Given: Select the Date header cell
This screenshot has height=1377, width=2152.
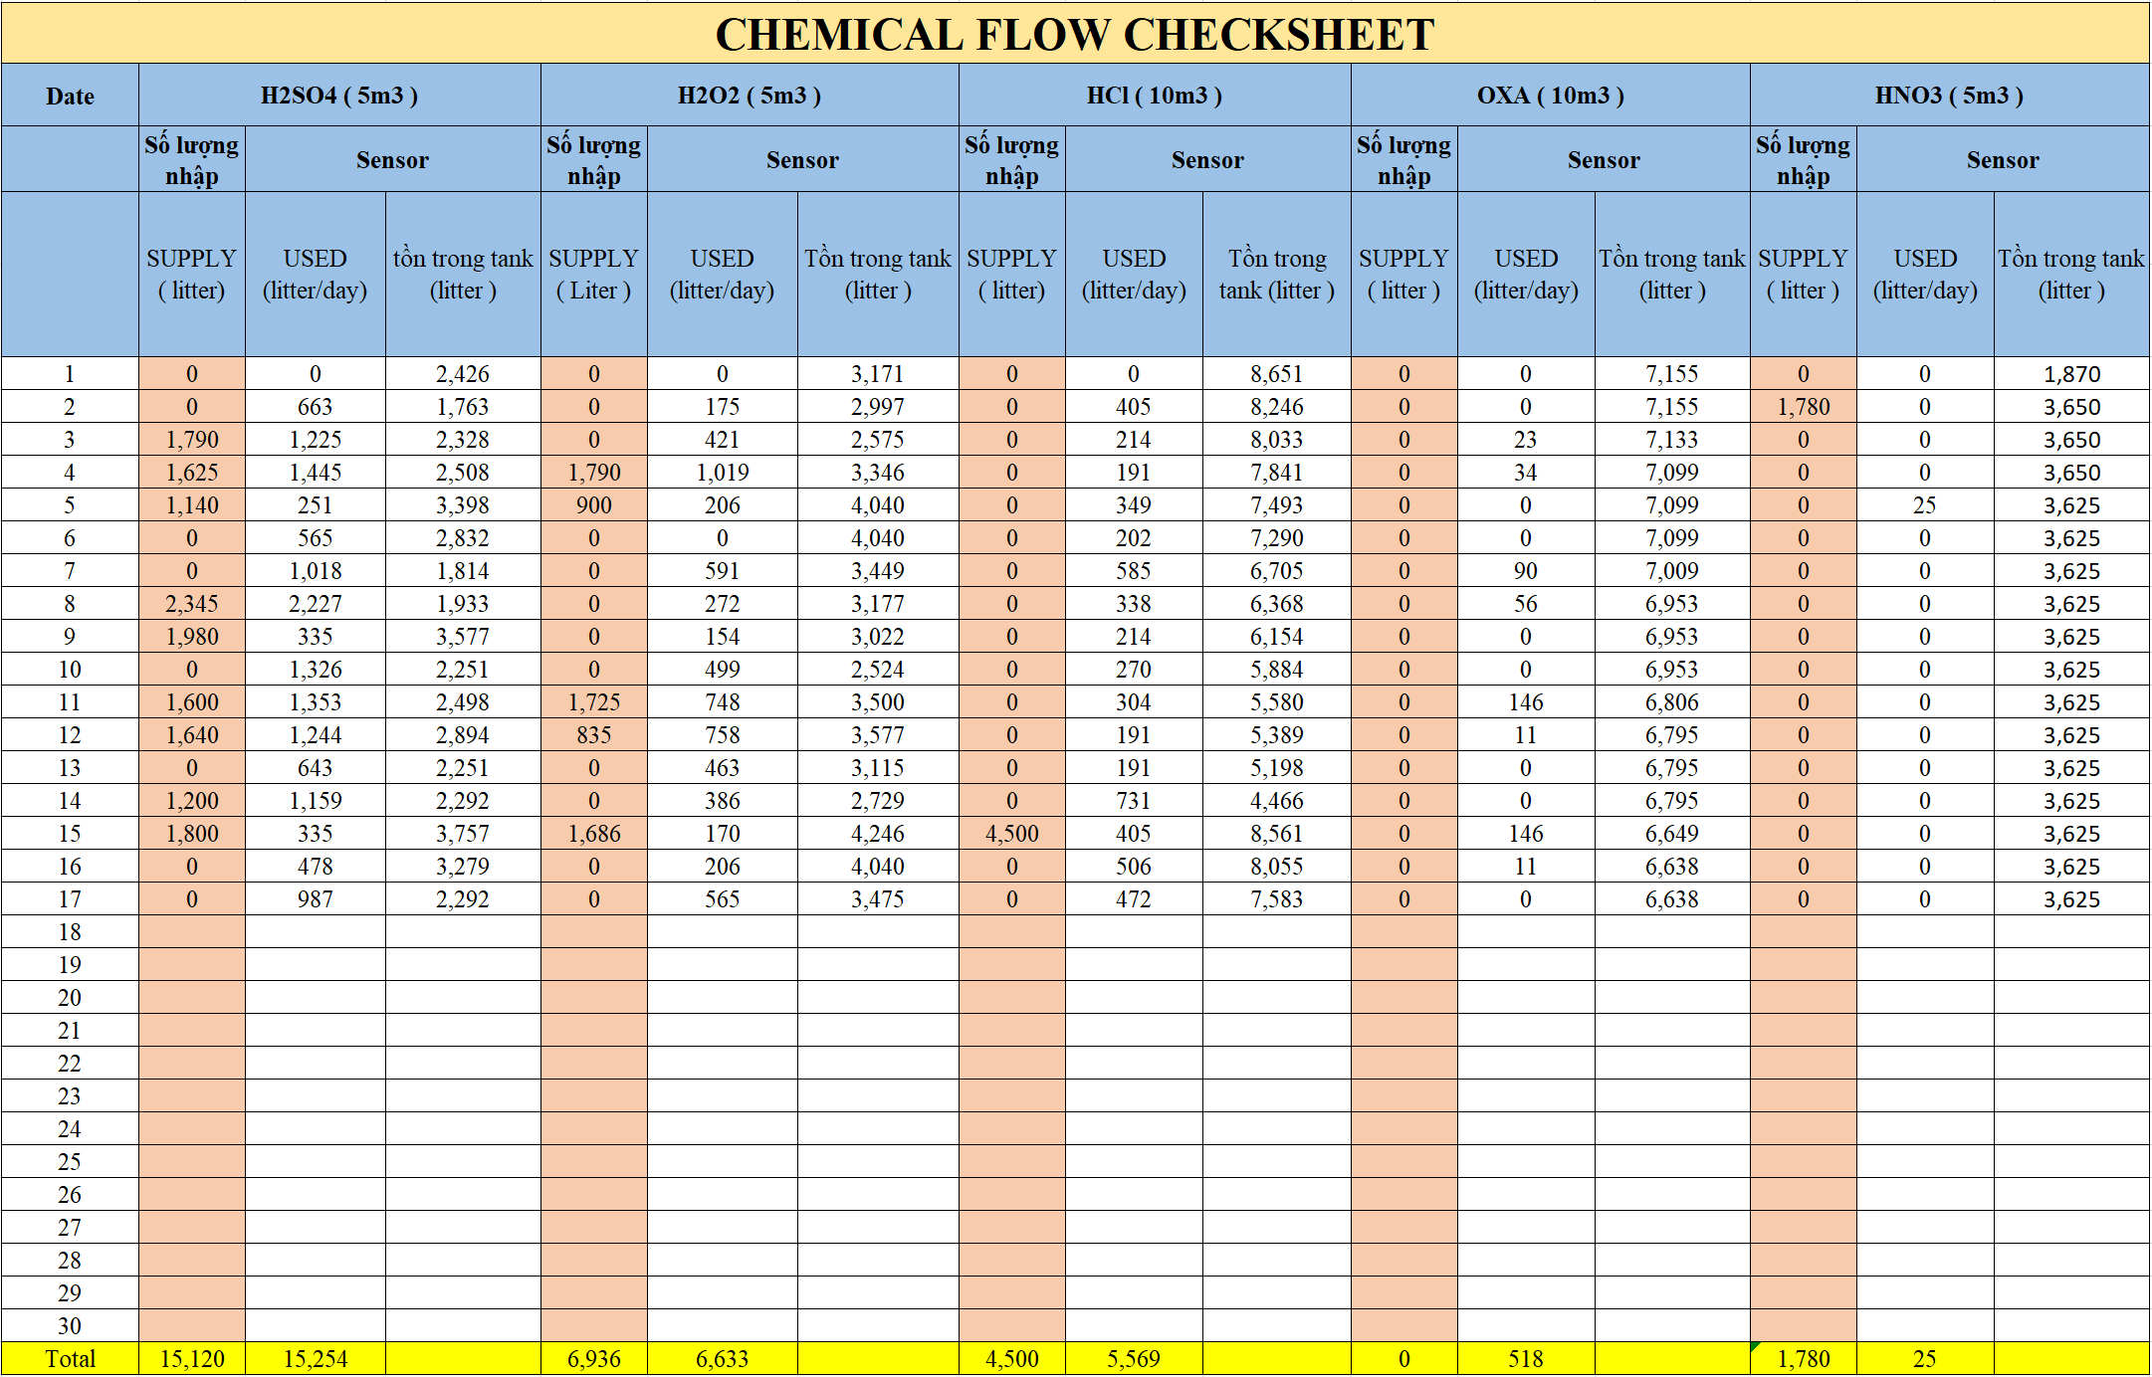Looking at the screenshot, I should 70,96.
